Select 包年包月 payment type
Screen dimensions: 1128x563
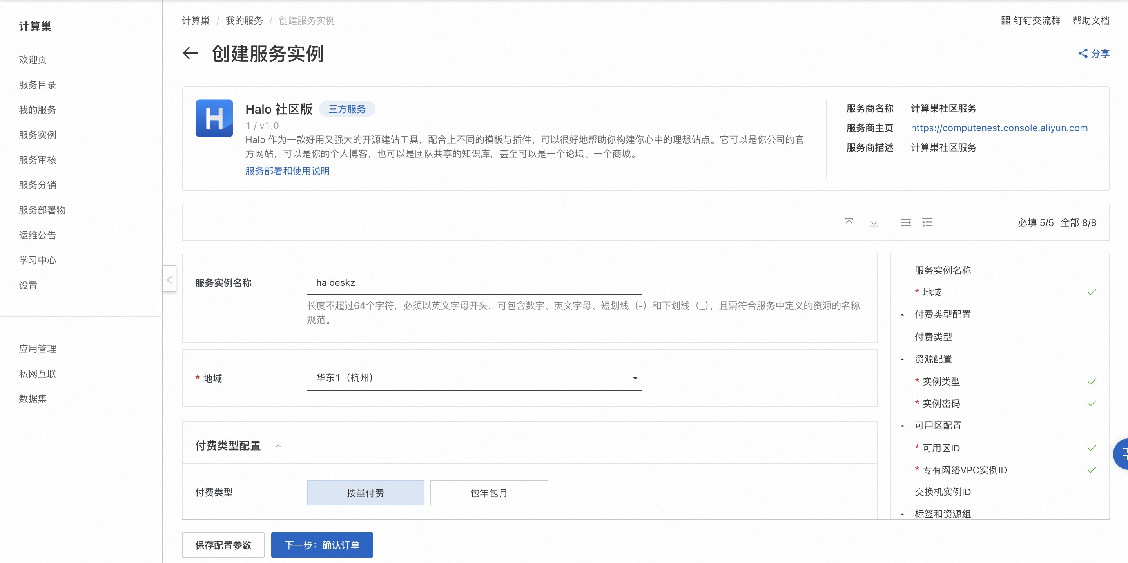489,493
